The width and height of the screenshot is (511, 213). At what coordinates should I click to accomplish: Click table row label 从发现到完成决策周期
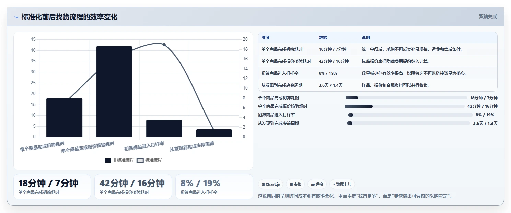pyautogui.click(x=282, y=85)
